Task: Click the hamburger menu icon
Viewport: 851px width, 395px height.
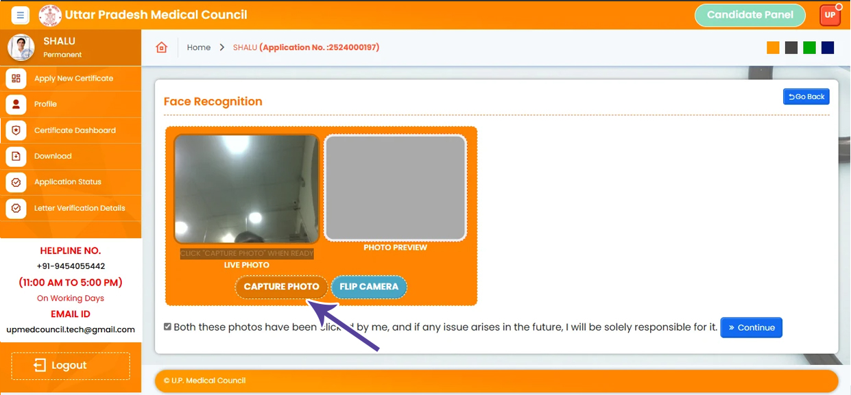Action: (x=20, y=15)
